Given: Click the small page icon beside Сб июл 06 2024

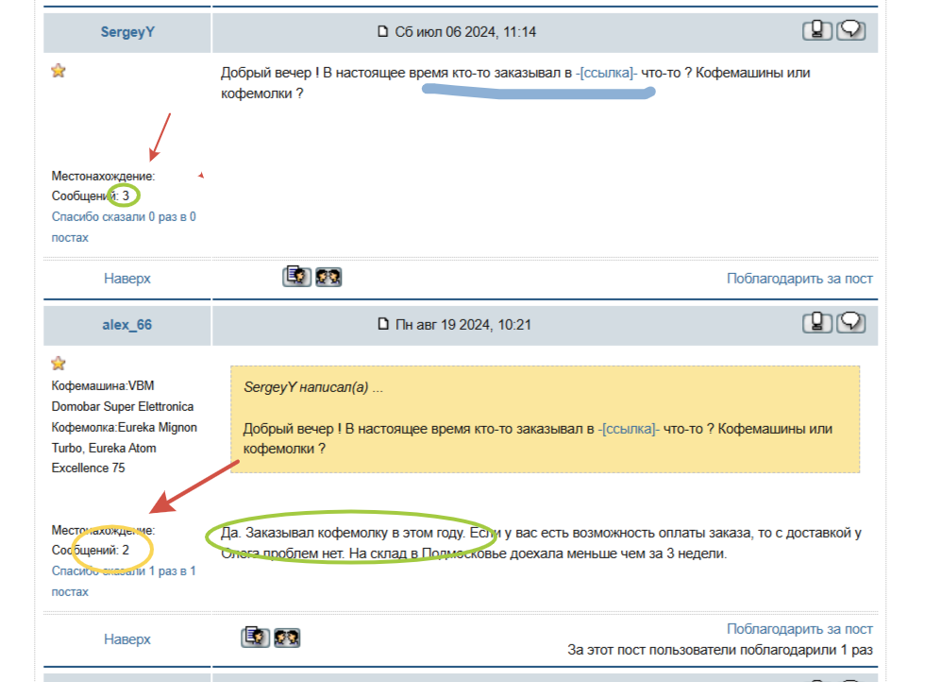Looking at the screenshot, I should pos(383,32).
